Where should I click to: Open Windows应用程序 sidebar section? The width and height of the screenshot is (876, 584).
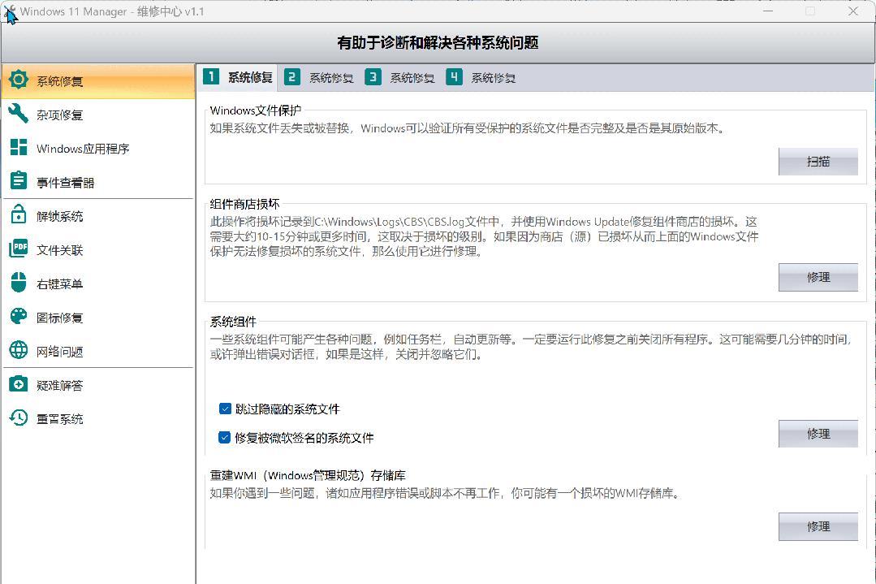(98, 149)
